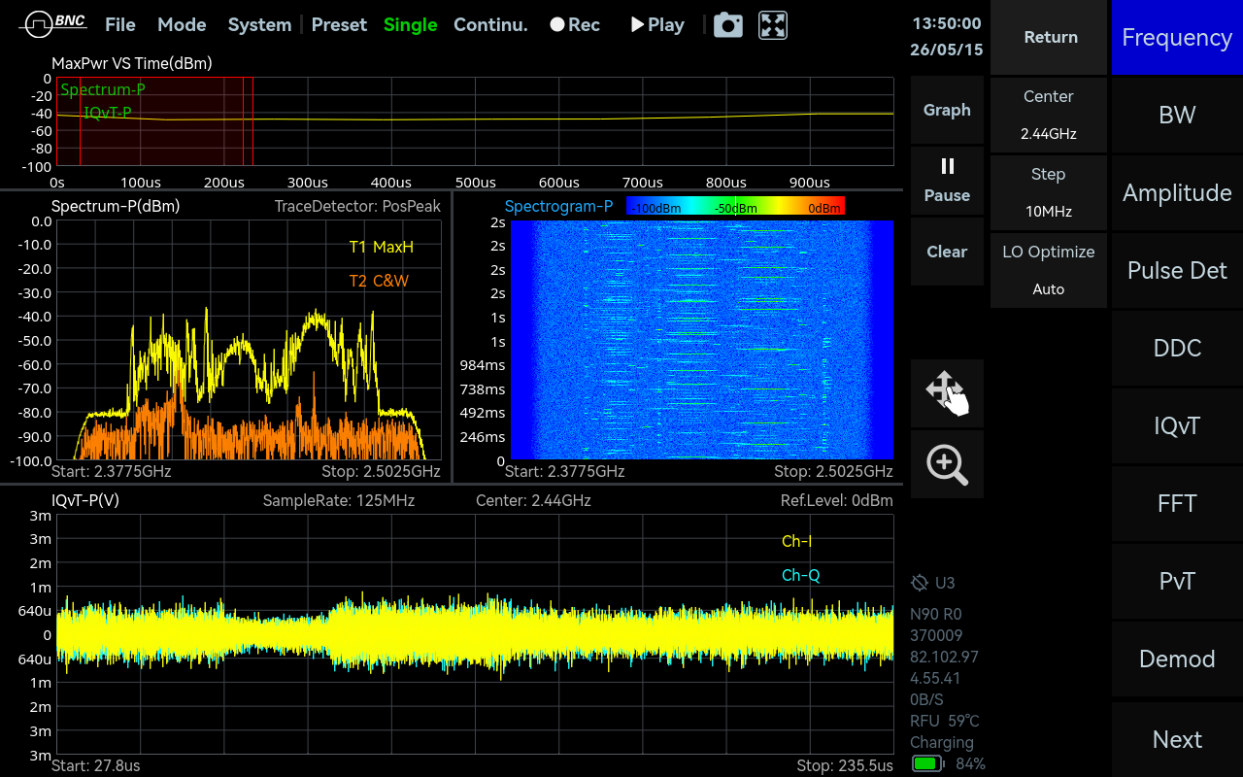The height and width of the screenshot is (777, 1243).
Task: Open the Amplitude settings tab
Action: (x=1177, y=192)
